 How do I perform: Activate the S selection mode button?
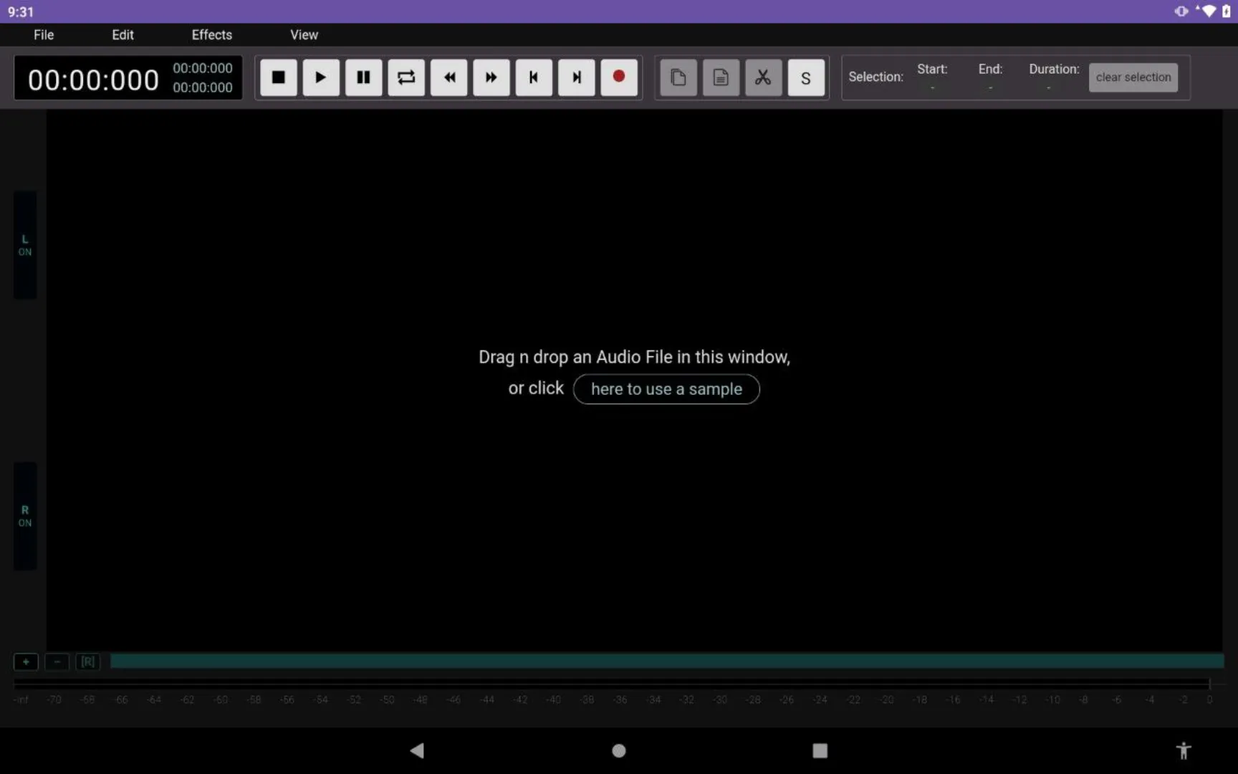806,77
